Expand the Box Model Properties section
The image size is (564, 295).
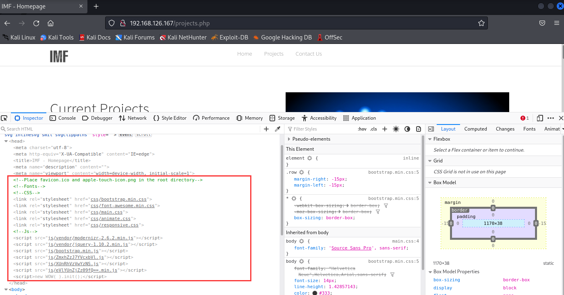pos(430,272)
